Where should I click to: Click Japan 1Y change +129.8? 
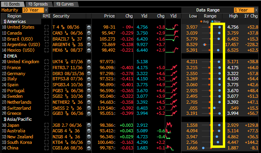pos(251,125)
